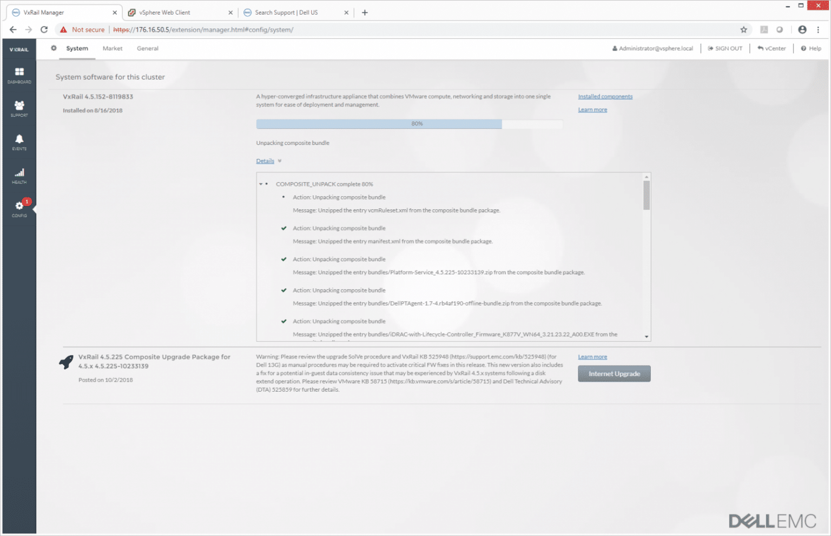Switch to vSphere Web Client browser tab
This screenshot has width=831, height=536.
pyautogui.click(x=180, y=12)
